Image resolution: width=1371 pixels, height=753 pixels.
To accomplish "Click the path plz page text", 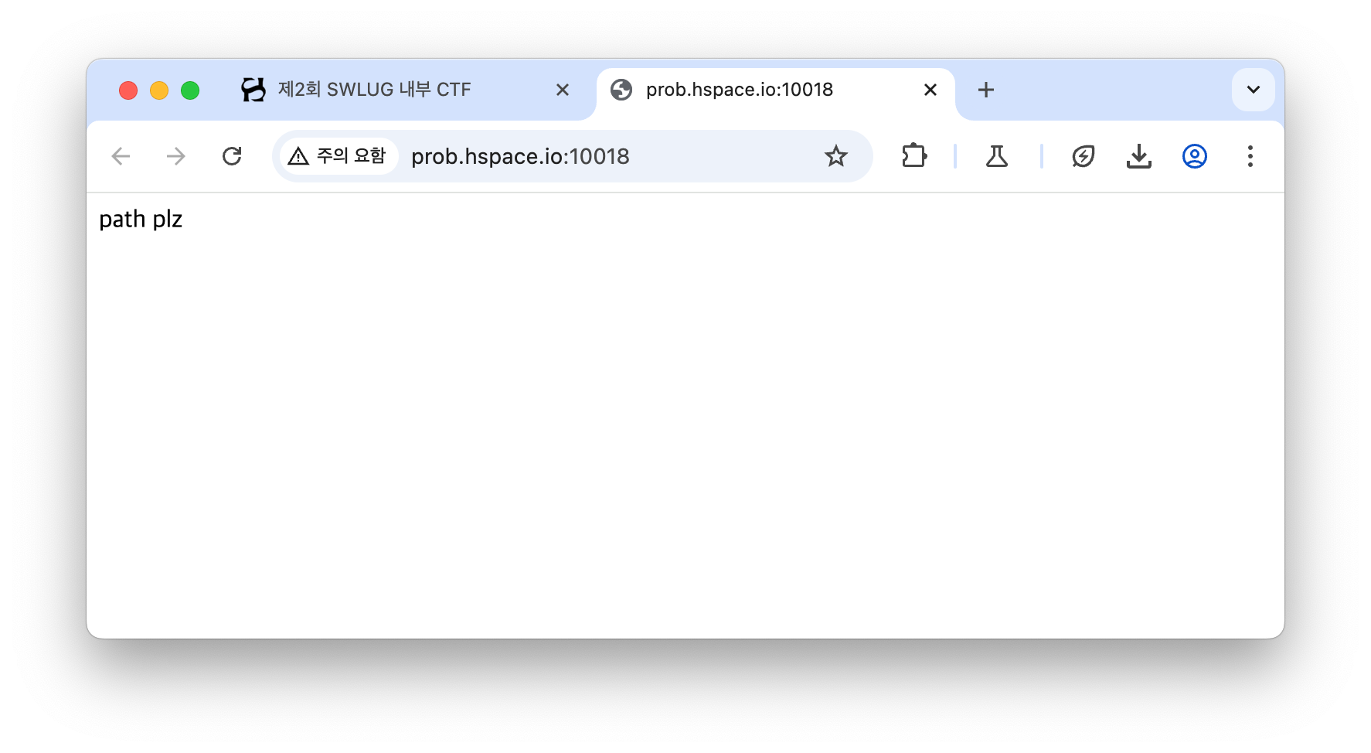I will coord(141,220).
